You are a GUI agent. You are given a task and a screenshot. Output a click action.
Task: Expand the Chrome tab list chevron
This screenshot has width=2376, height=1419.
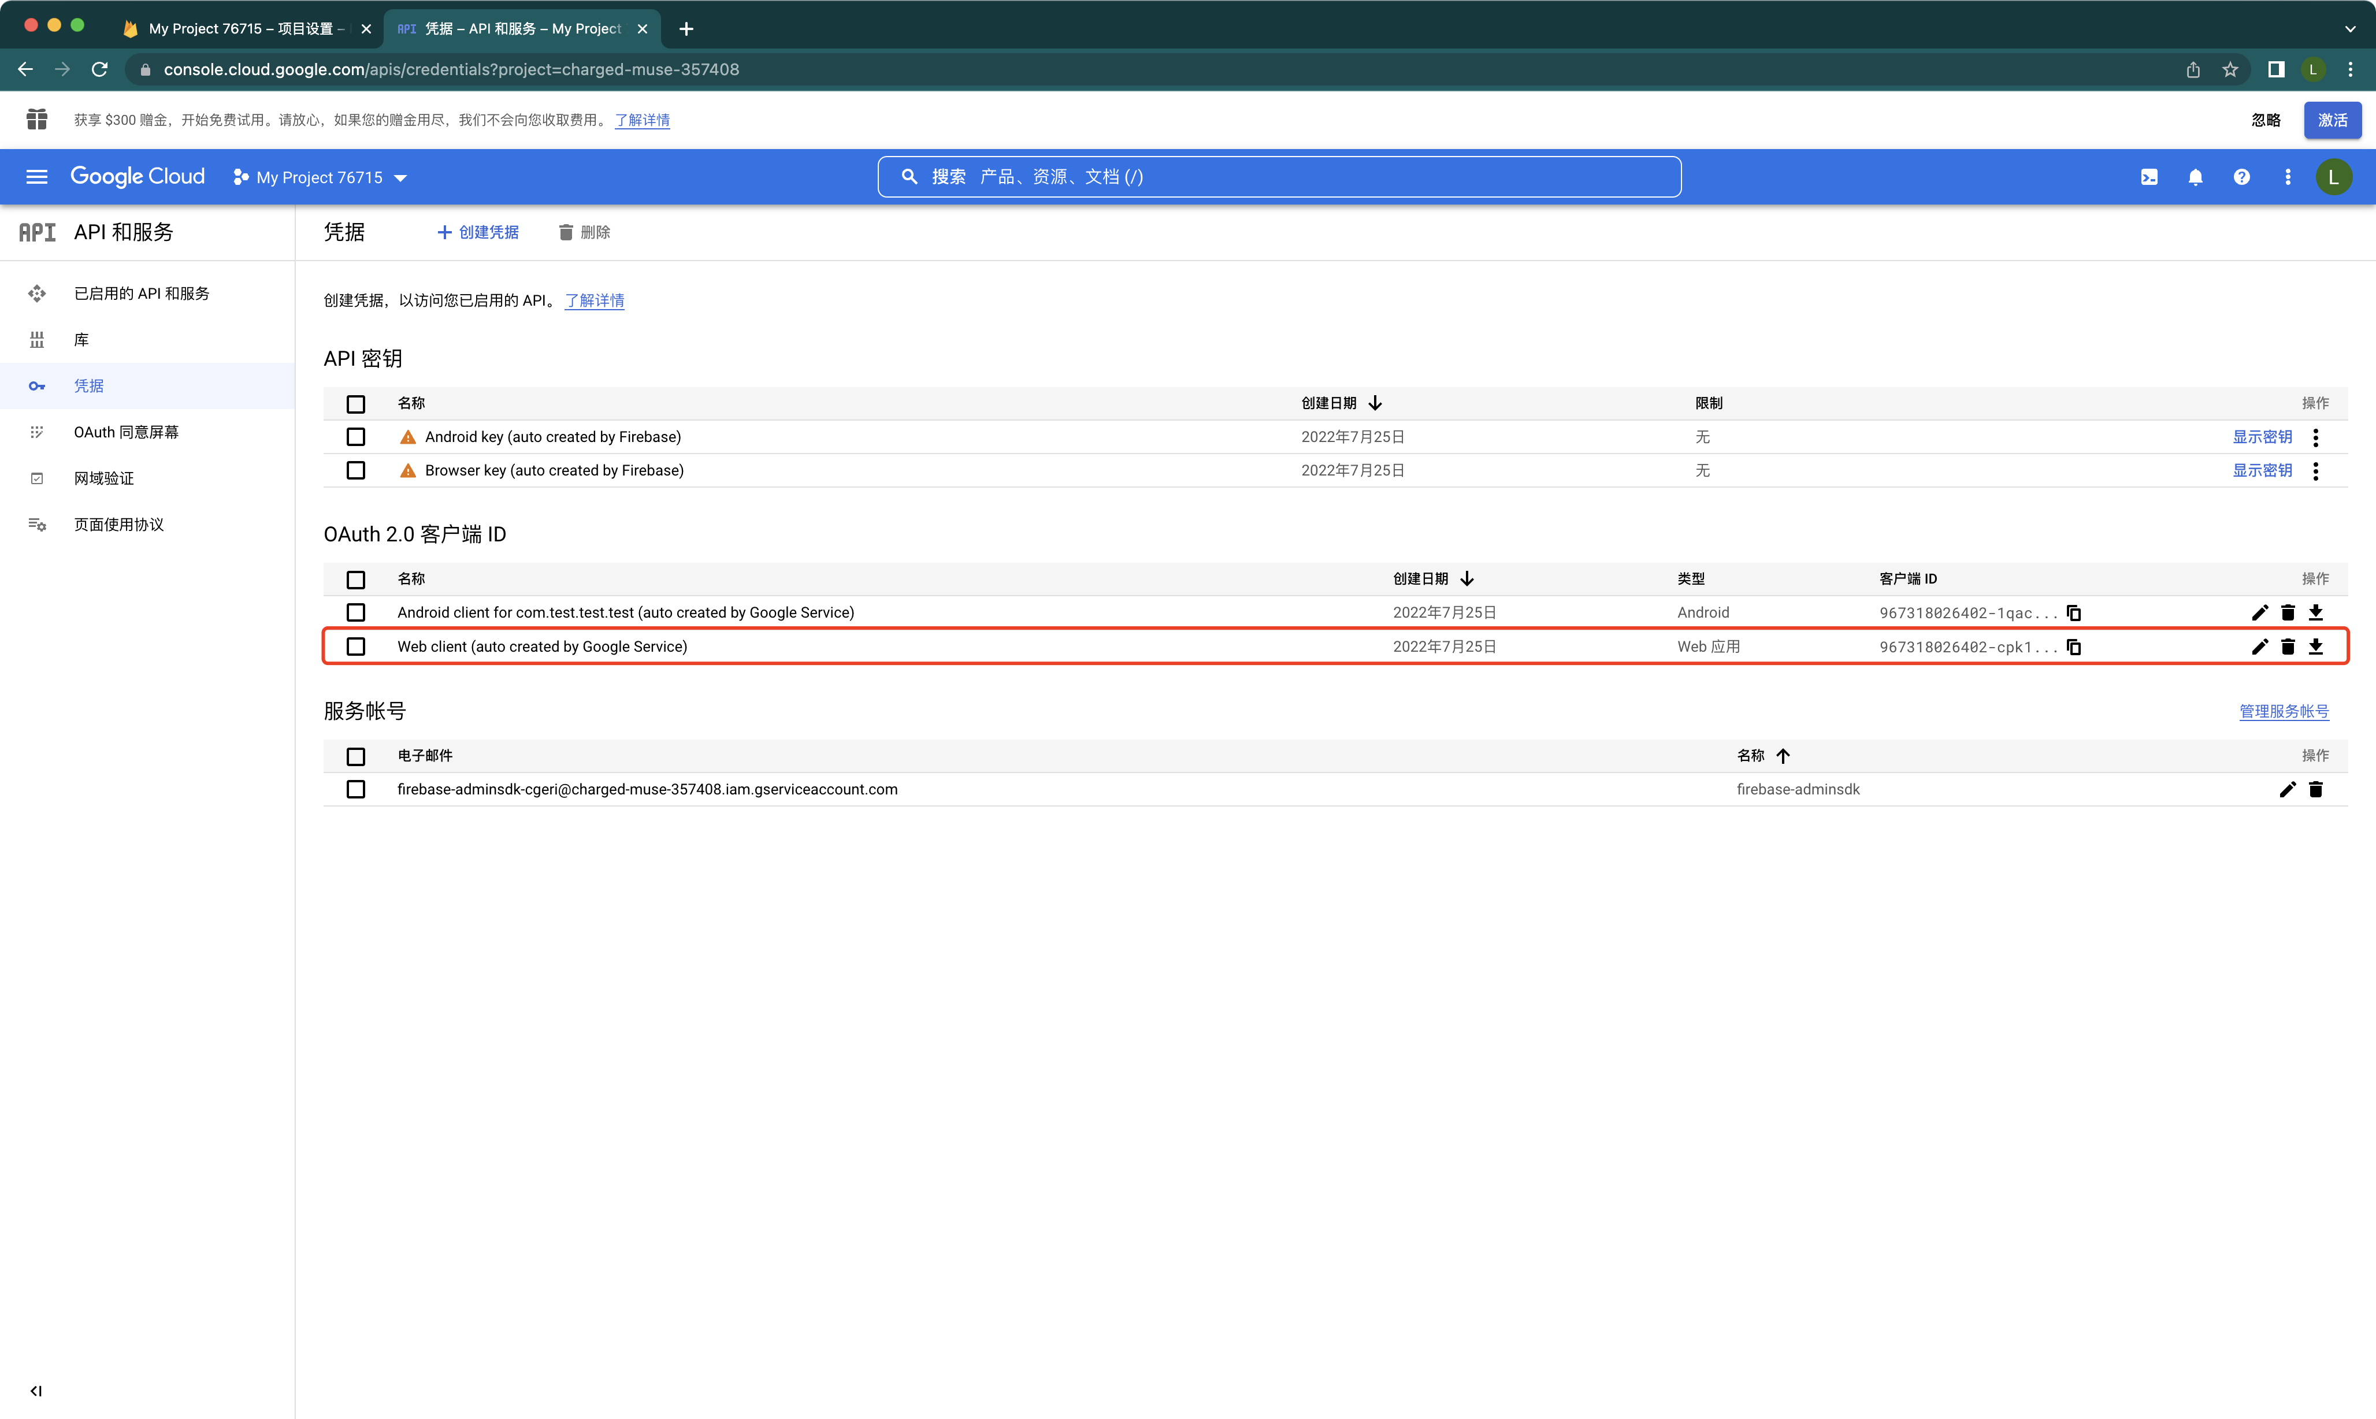pyautogui.click(x=2349, y=29)
